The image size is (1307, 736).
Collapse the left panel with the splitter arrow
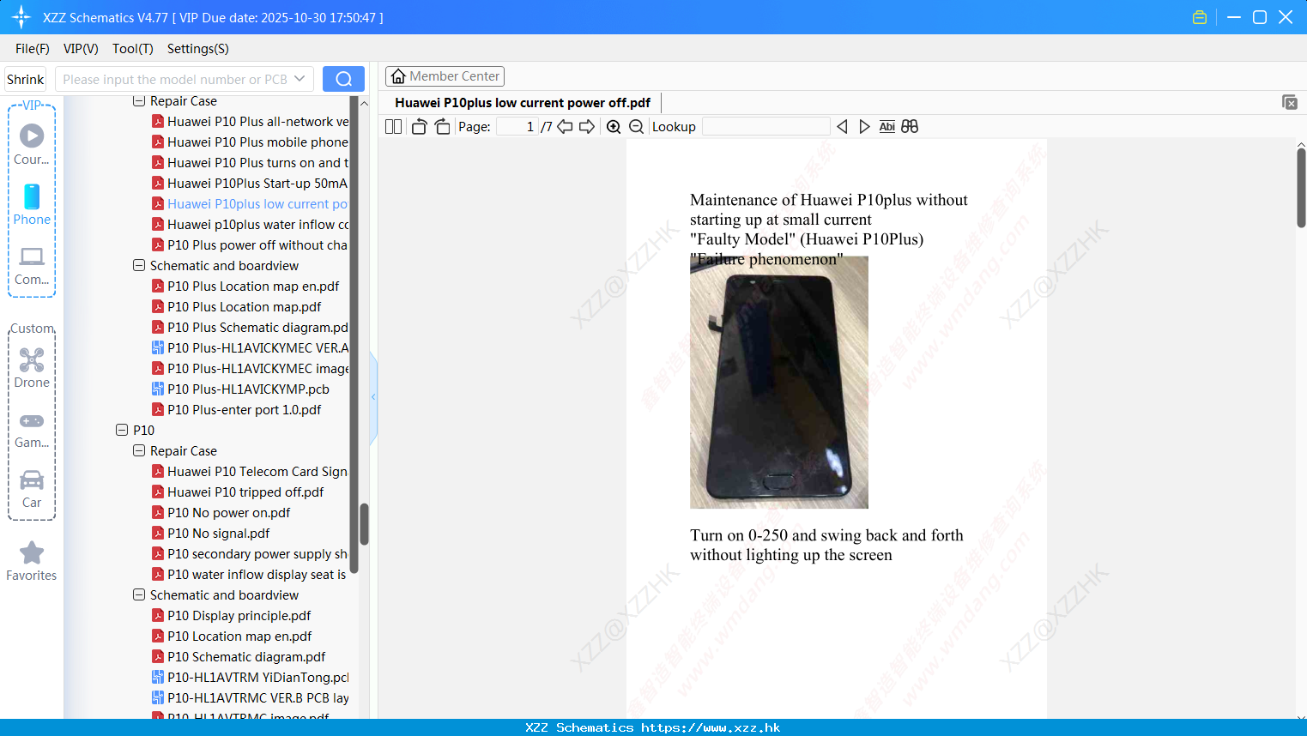(373, 397)
